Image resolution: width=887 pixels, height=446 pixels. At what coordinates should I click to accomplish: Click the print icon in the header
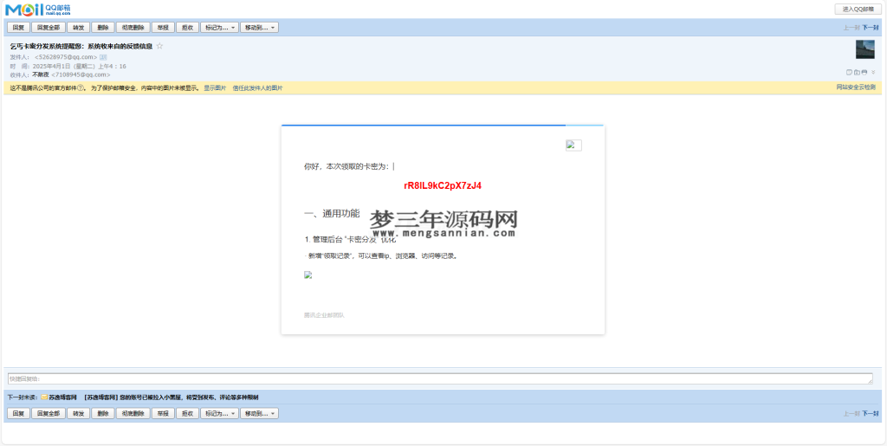[864, 73]
